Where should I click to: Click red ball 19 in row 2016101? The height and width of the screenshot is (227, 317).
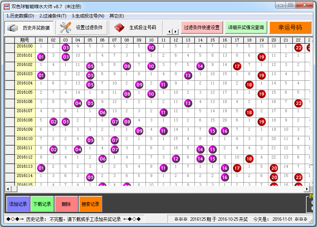point(262,57)
